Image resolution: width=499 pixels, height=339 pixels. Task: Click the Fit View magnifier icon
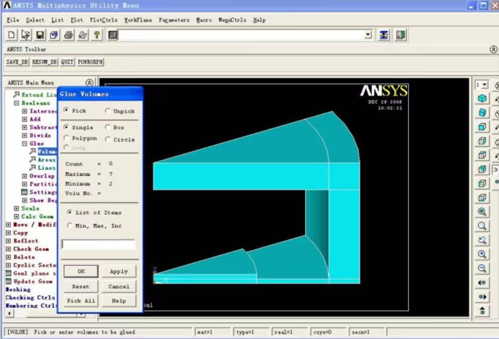click(482, 212)
